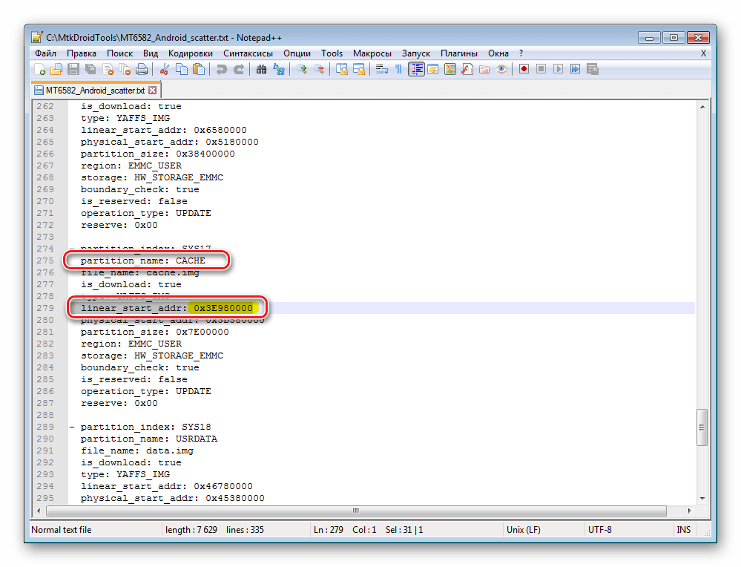
Task: Open the Плагины menu
Action: pyautogui.click(x=459, y=53)
